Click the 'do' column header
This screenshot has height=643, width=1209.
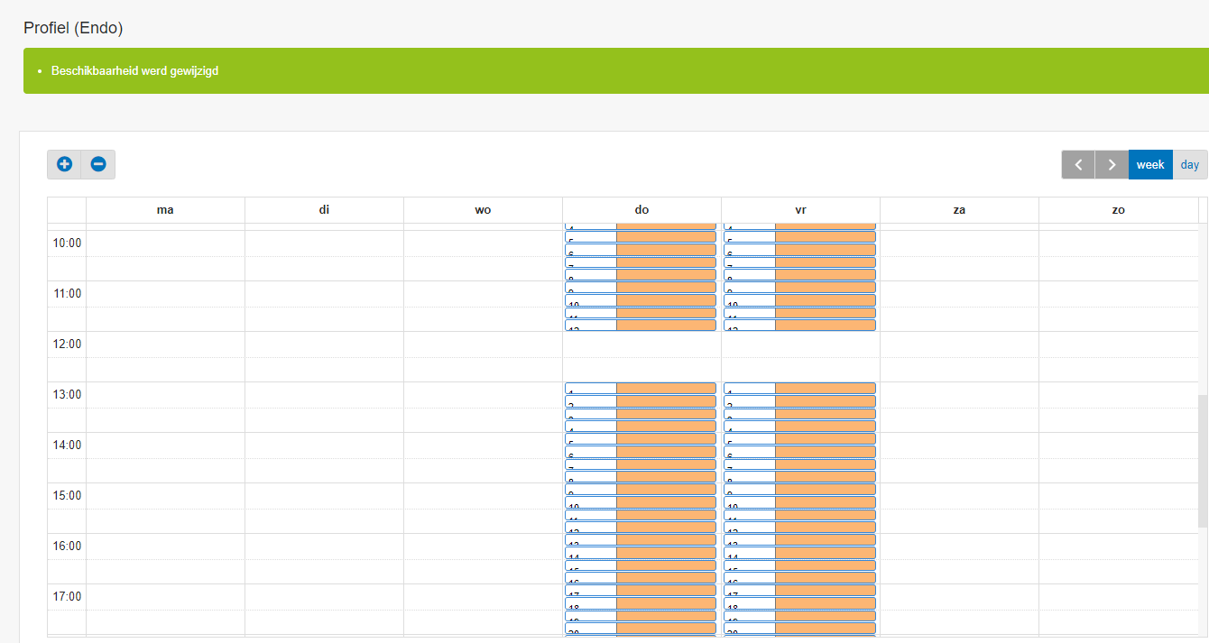[x=641, y=210]
